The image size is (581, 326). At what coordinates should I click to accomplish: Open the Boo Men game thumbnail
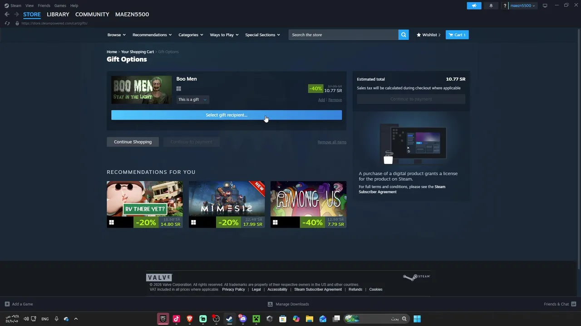[142, 90]
